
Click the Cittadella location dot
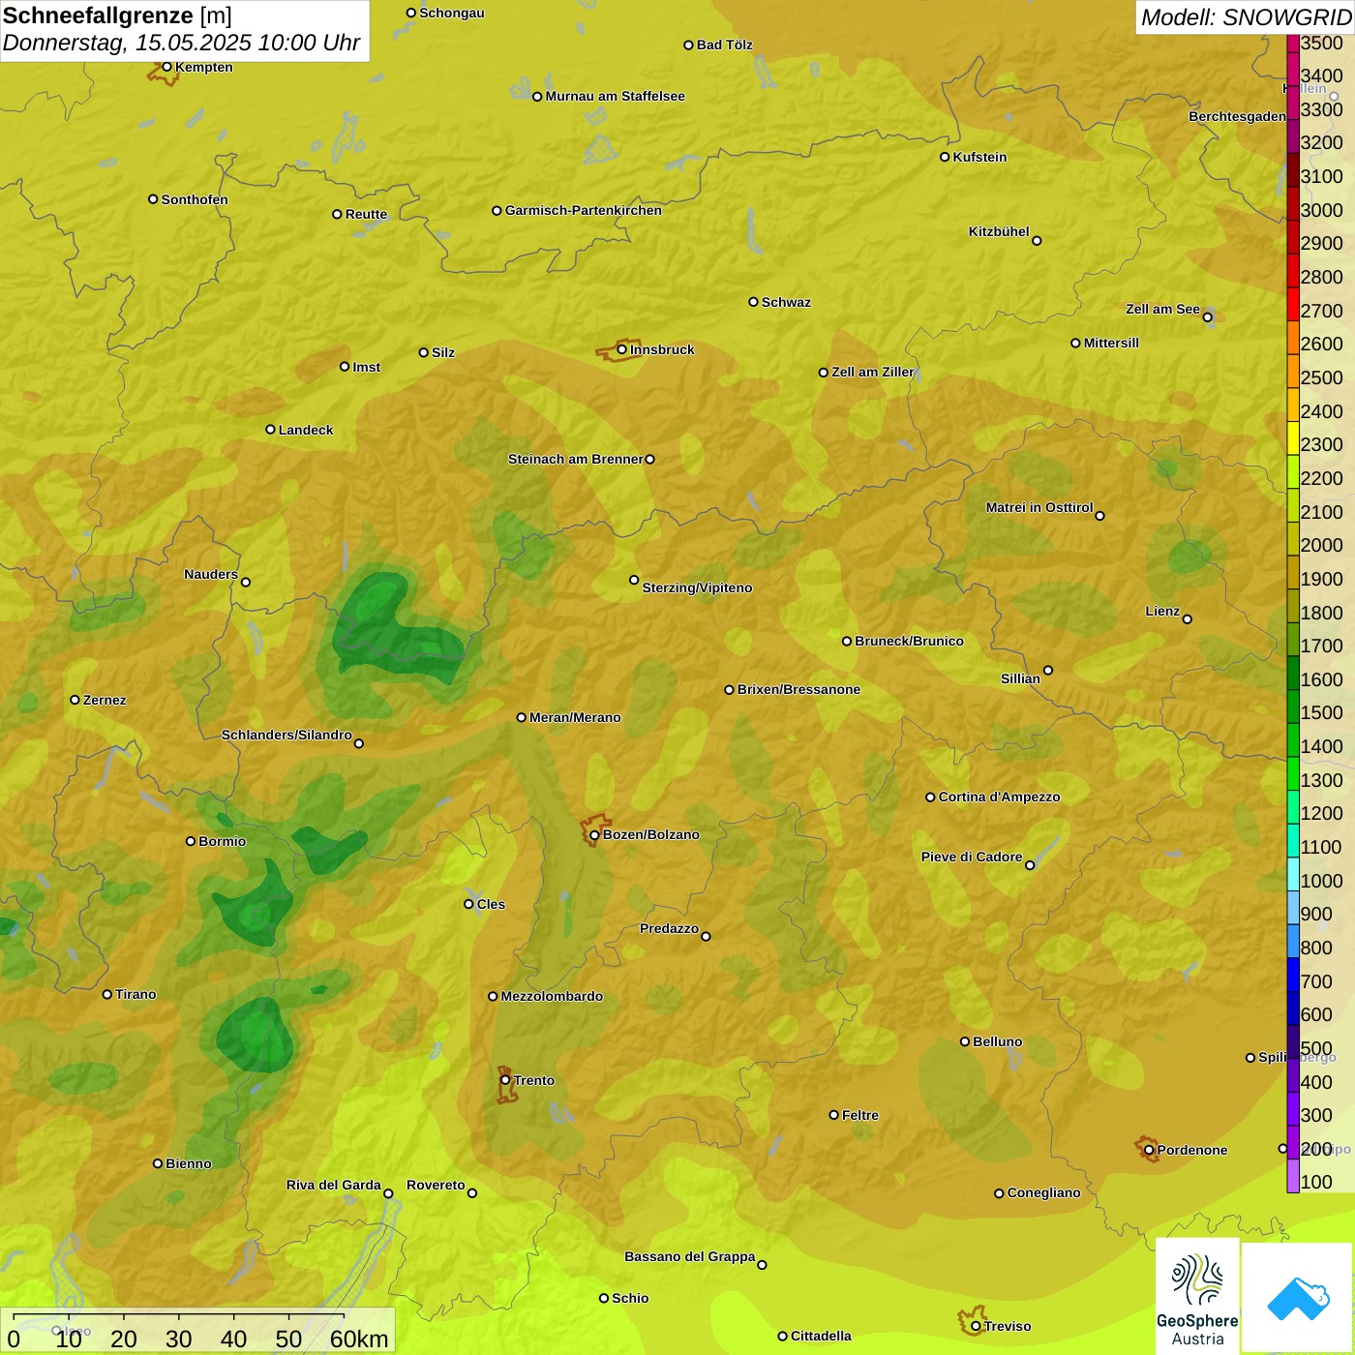tap(782, 1336)
